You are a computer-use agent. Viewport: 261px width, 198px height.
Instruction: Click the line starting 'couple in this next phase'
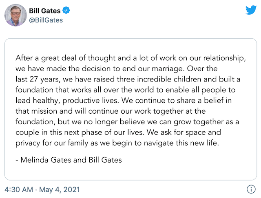(118, 132)
